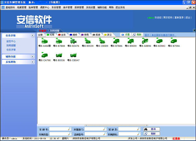Image resolution: width=196 pixels, height=141 pixels.
Task: Switch to the 到期提醒 tab
Action: coord(55,31)
